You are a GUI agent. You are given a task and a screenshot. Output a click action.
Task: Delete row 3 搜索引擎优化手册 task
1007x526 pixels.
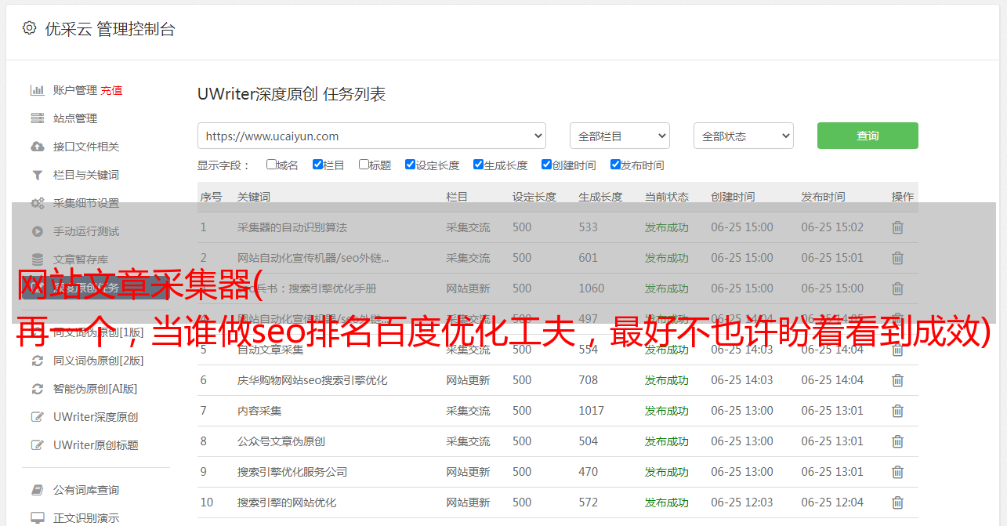[x=898, y=288]
